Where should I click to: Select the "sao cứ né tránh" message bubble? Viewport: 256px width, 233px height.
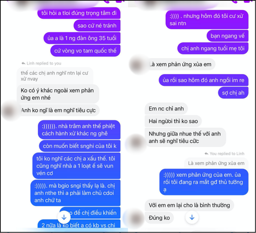97,26
